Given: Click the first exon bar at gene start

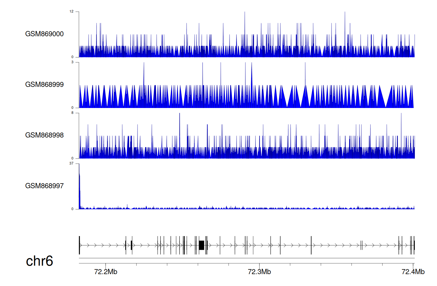Looking at the screenshot, I should pyautogui.click(x=79, y=245).
